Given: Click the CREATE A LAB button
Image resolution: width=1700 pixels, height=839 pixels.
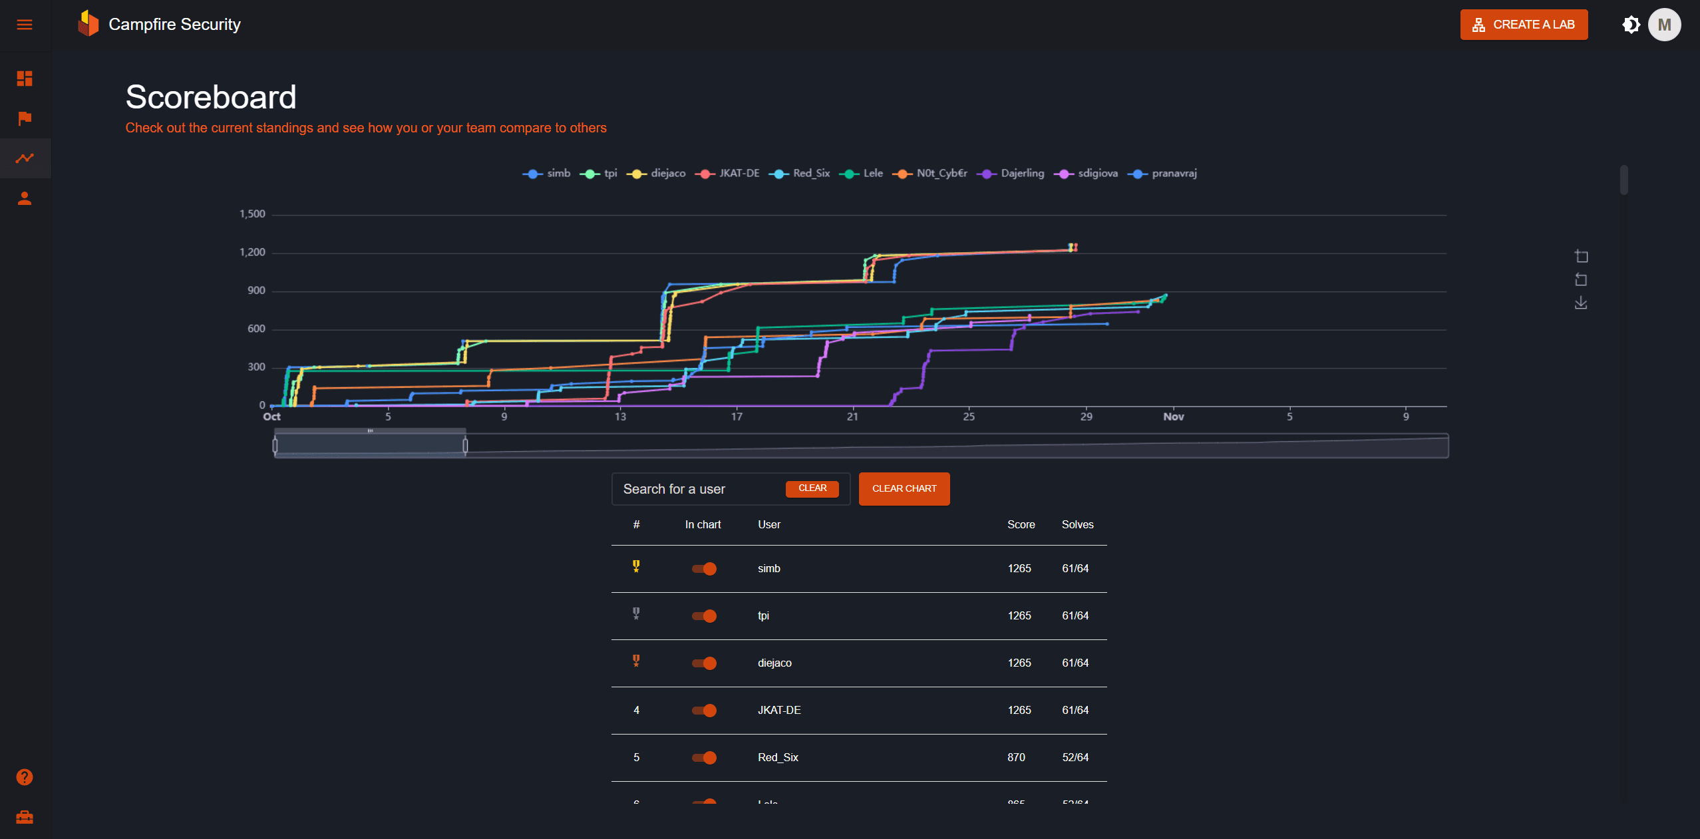Looking at the screenshot, I should [x=1524, y=25].
